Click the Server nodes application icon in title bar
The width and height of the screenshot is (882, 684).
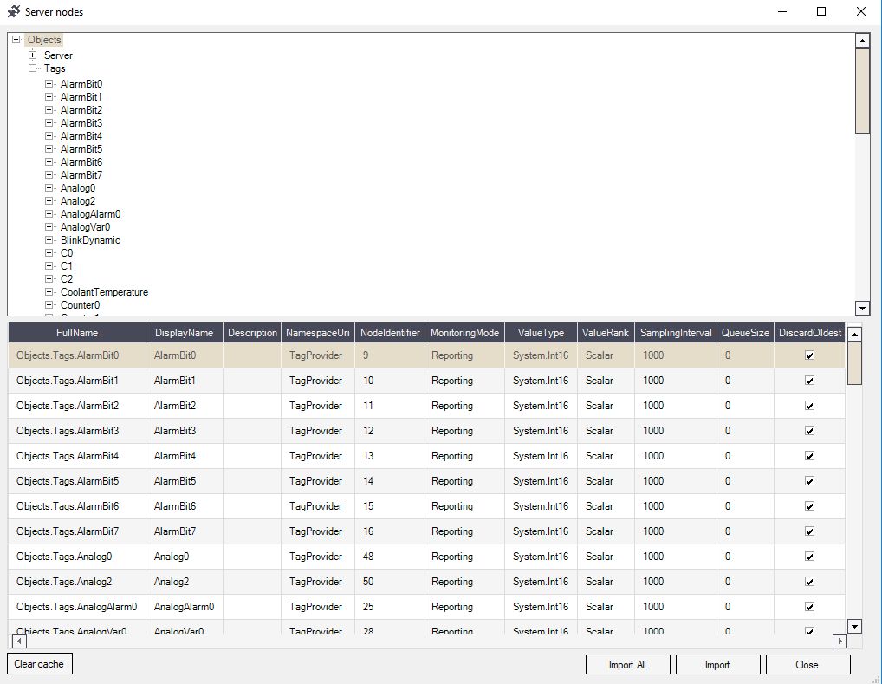click(x=12, y=11)
